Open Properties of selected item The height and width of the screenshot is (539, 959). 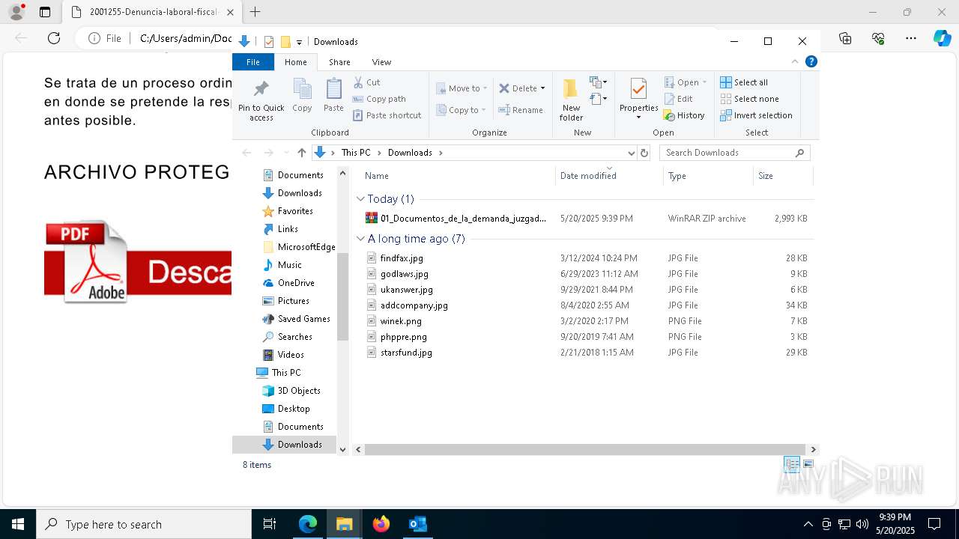(638, 99)
